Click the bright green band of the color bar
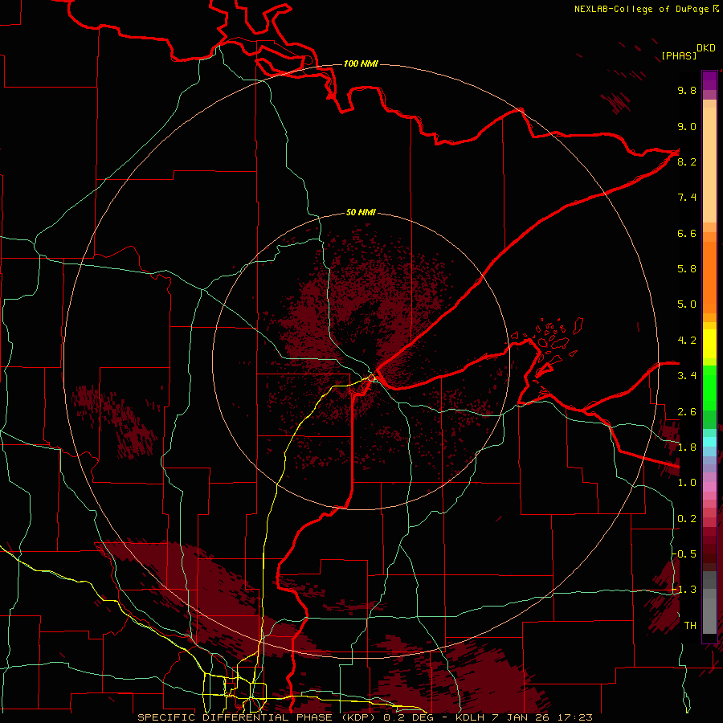Image resolution: width=723 pixels, height=723 pixels. [709, 387]
